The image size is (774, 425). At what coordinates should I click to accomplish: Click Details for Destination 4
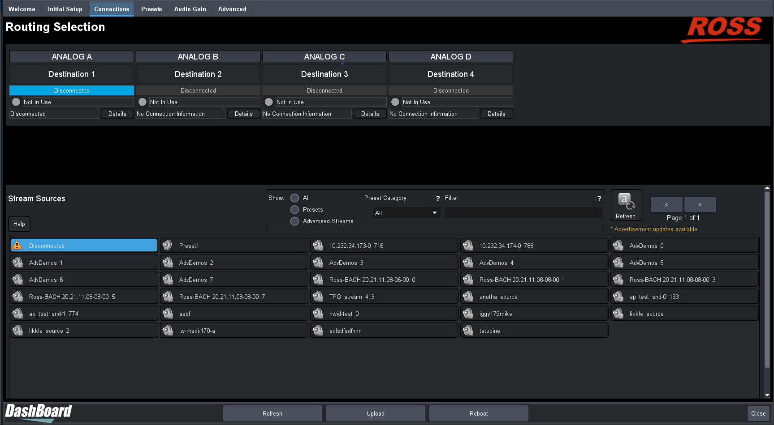497,114
